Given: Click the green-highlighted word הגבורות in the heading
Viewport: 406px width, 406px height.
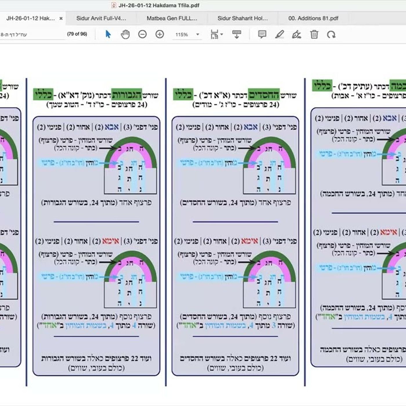Looking at the screenshot, I should [x=127, y=95].
